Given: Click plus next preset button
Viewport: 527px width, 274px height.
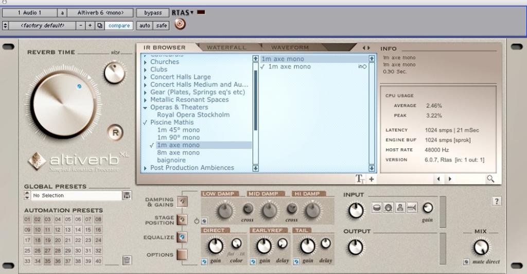Looking at the screenshot, I should 90,26.
